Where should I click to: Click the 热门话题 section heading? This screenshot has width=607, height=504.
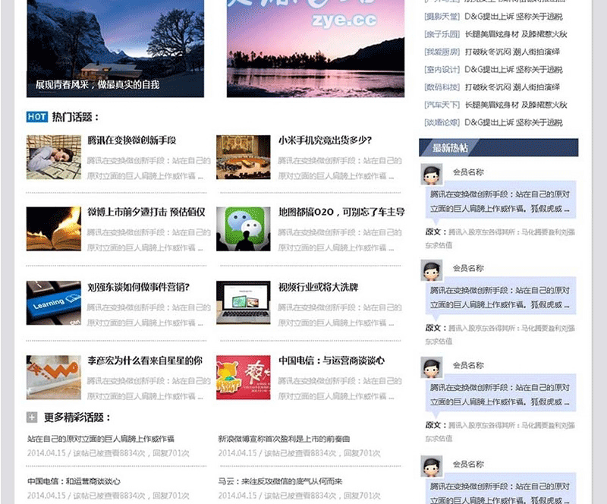(x=75, y=117)
